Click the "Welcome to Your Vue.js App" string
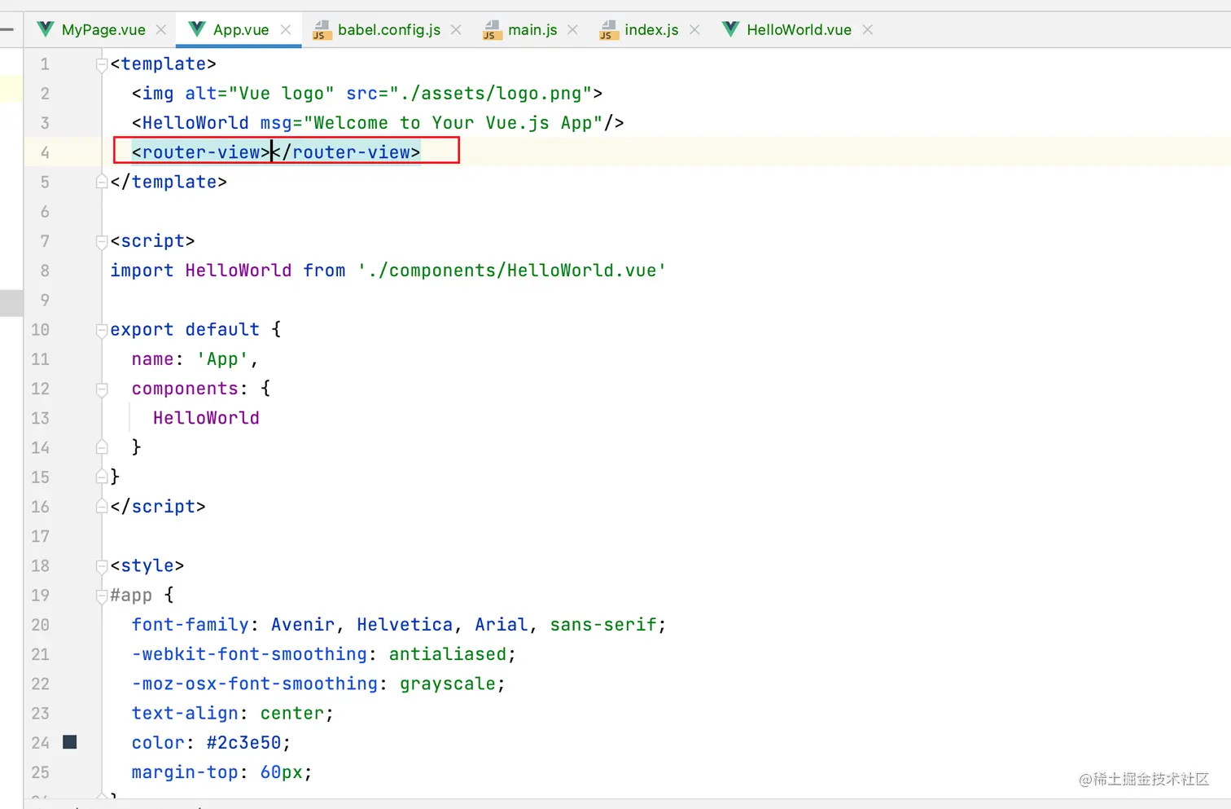The image size is (1231, 809). (x=453, y=123)
